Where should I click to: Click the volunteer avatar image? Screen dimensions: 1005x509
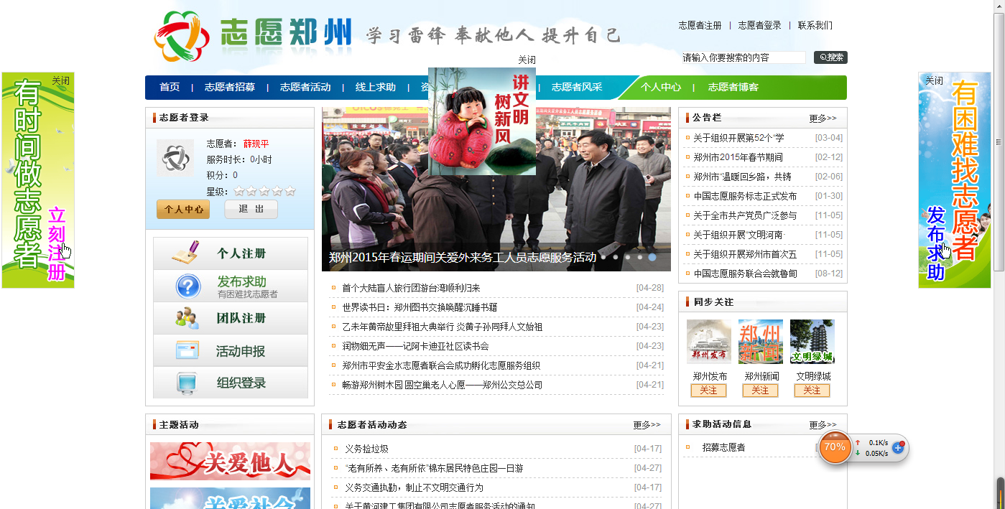point(175,157)
